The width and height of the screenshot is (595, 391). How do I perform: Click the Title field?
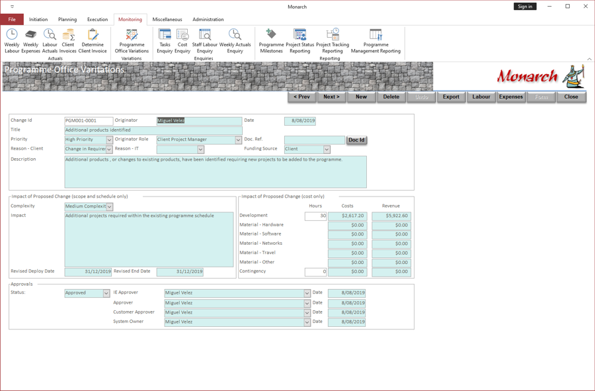(x=153, y=130)
